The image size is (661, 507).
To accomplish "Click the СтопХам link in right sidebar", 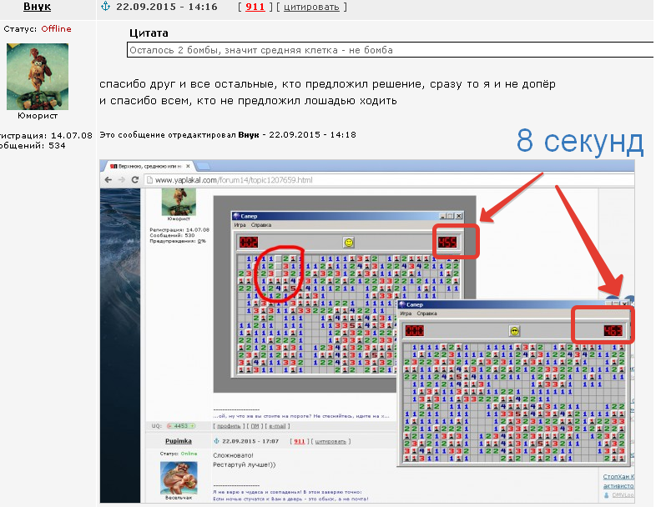I will click(618, 476).
